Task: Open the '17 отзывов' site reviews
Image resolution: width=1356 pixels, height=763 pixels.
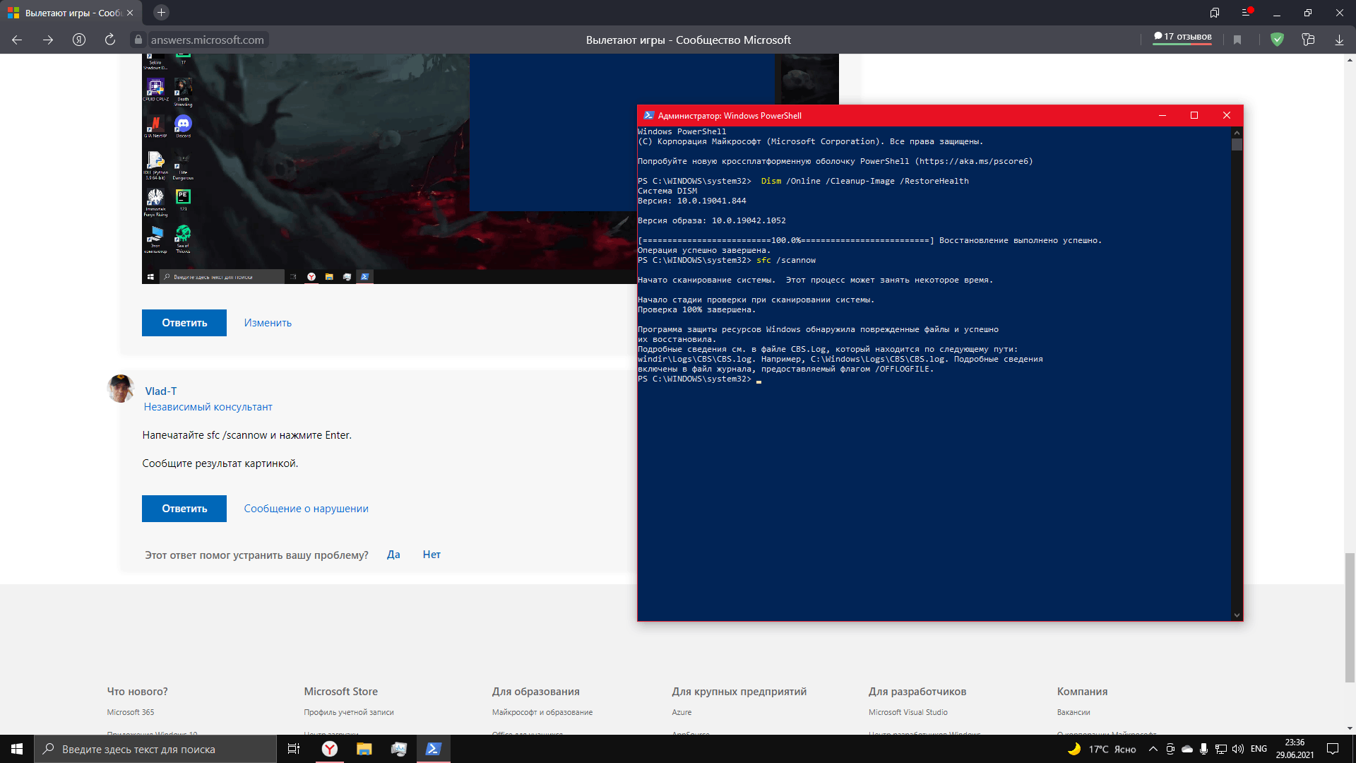Action: 1182,37
